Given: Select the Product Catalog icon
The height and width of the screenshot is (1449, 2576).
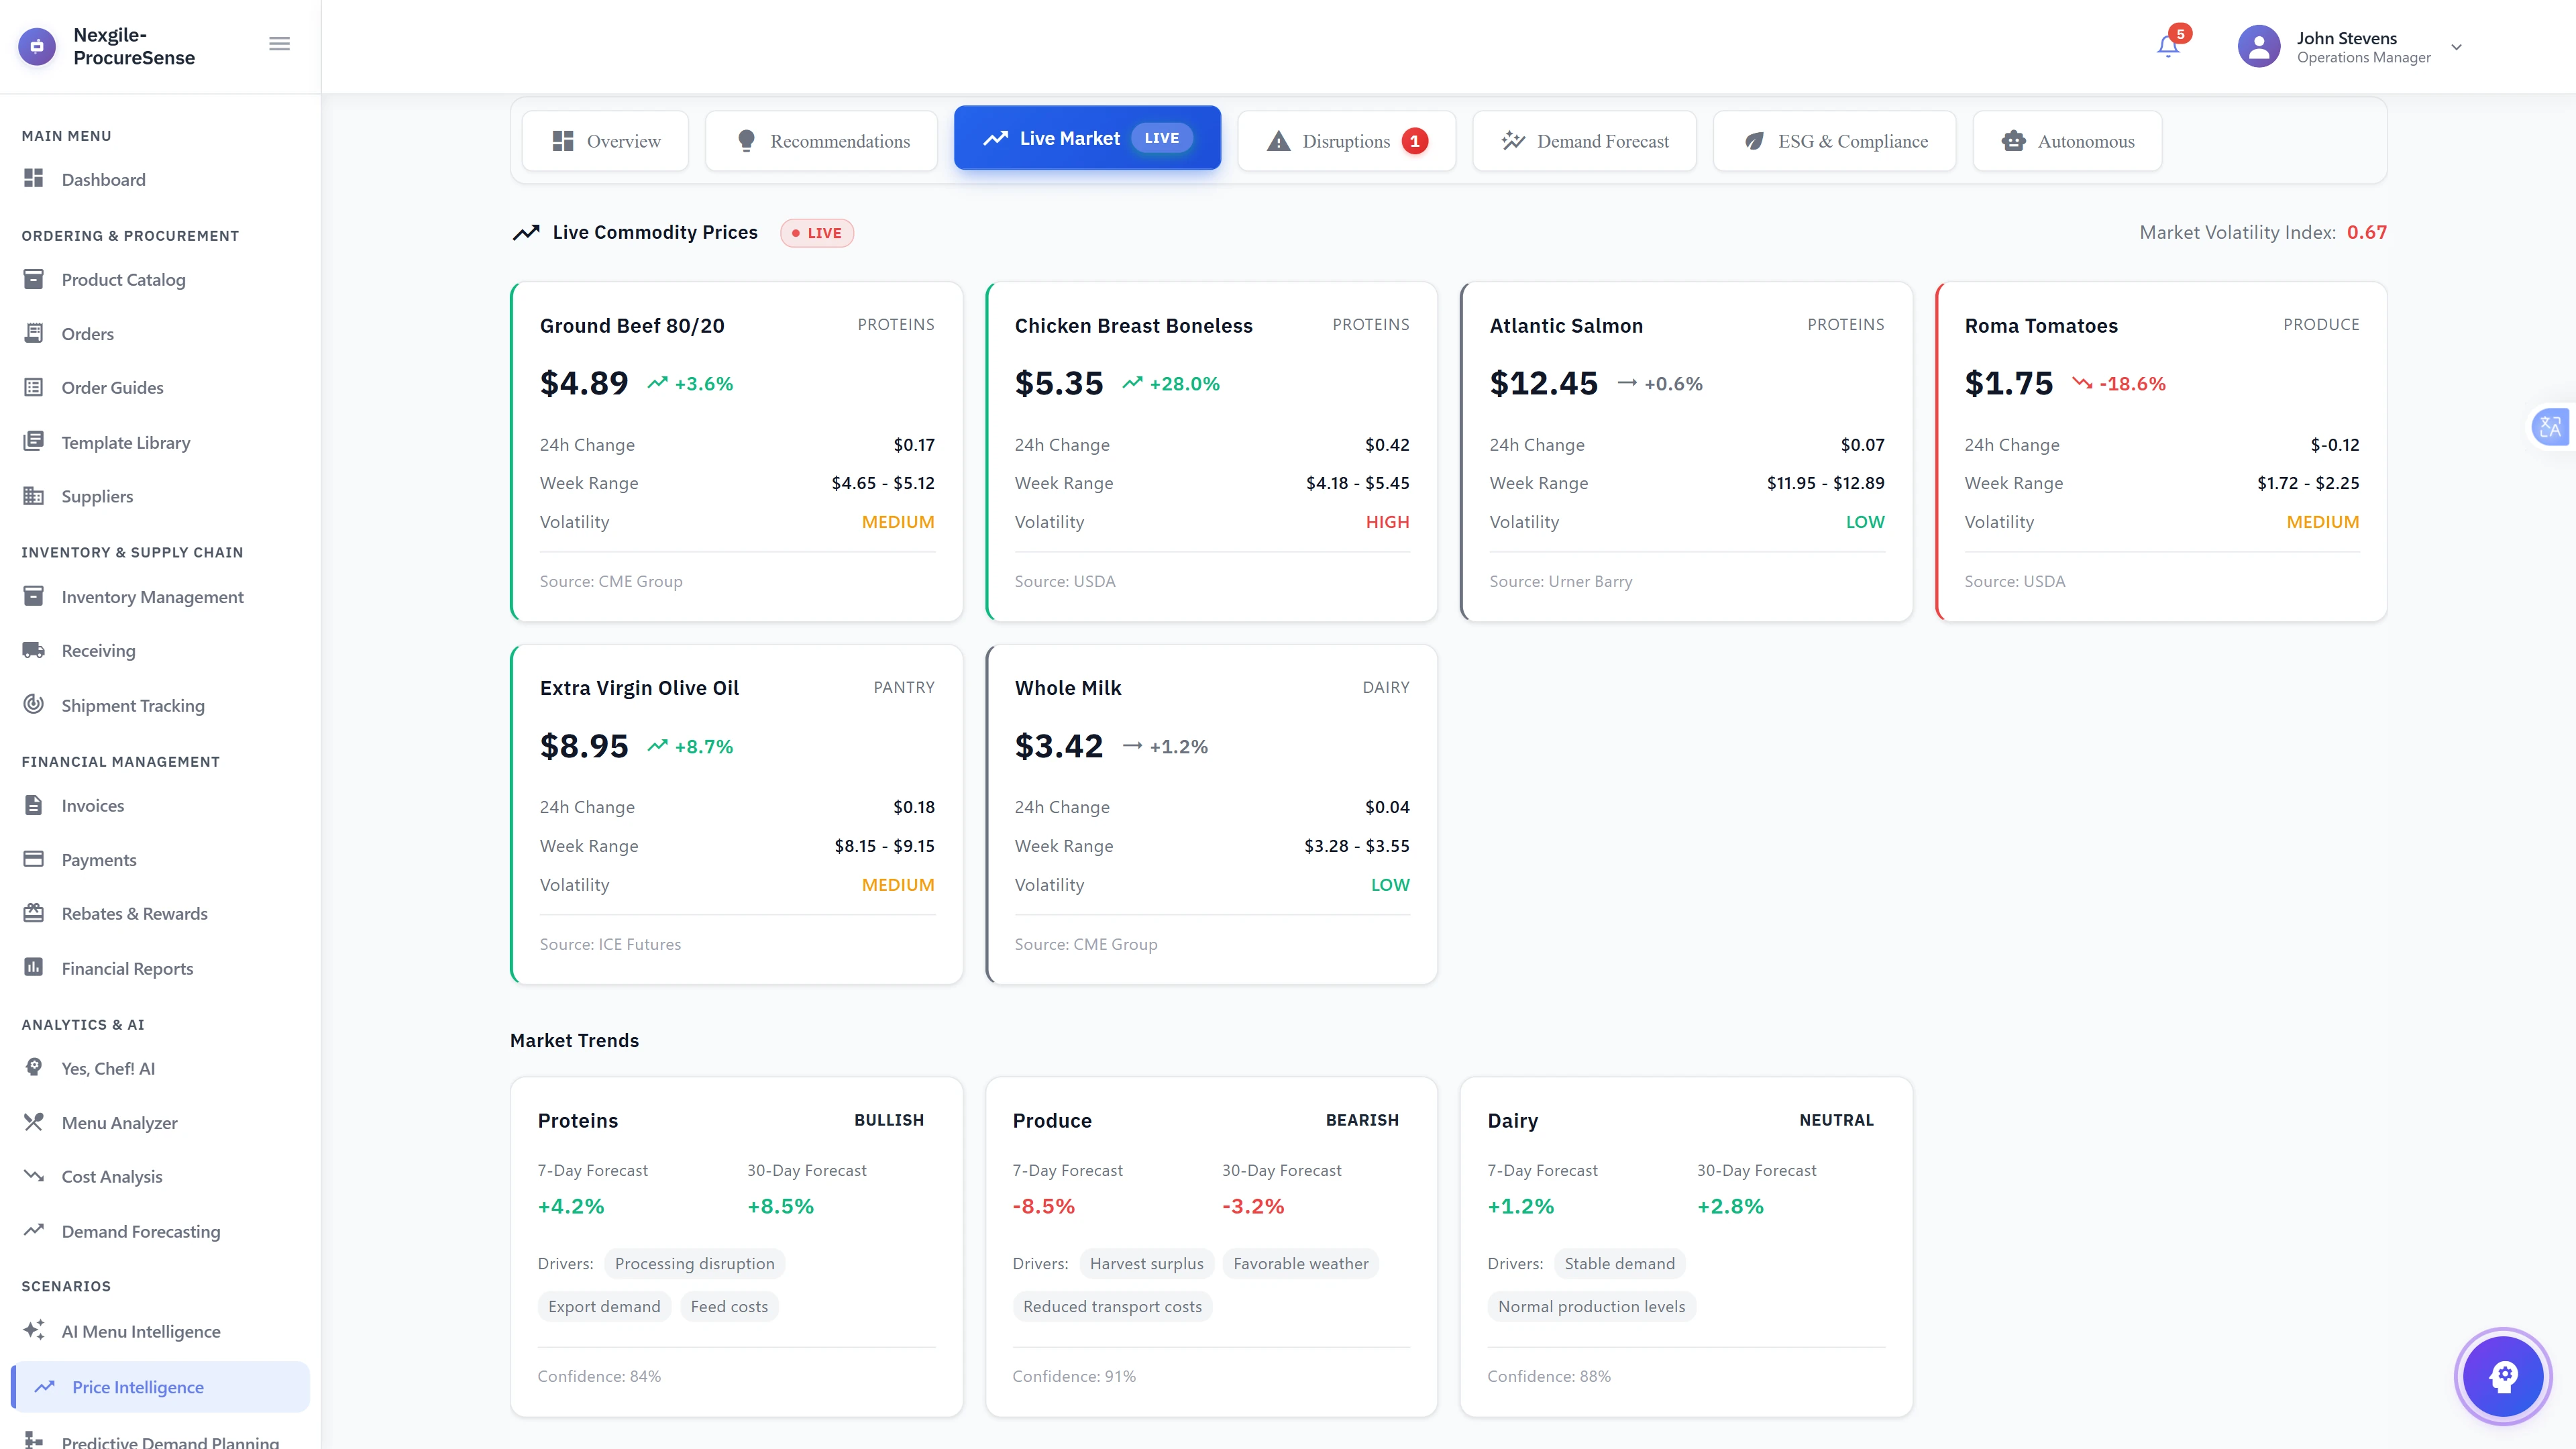Looking at the screenshot, I should 35,279.
